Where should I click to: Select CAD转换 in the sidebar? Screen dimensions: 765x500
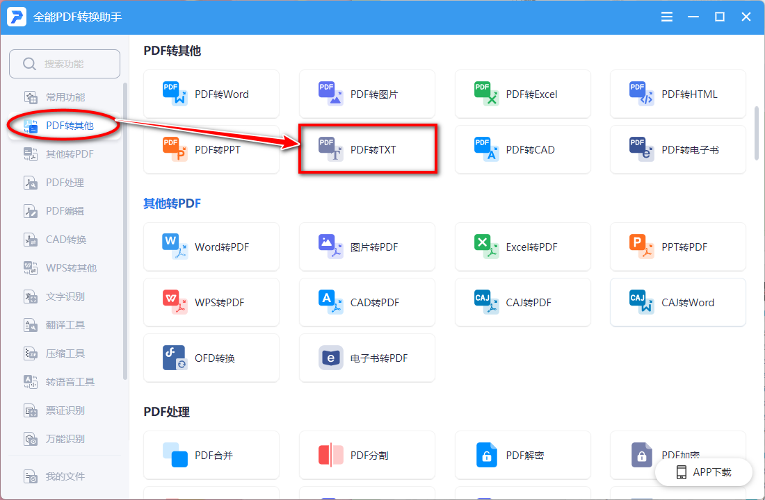[x=65, y=240]
